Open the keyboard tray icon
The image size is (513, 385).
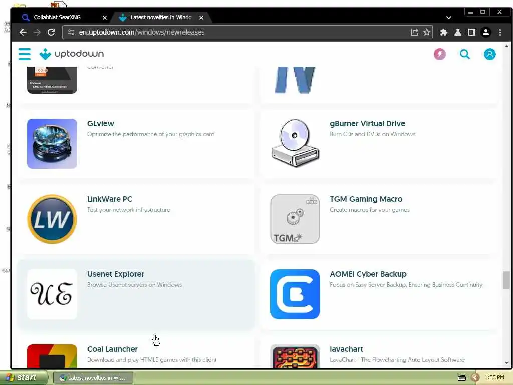(461, 378)
